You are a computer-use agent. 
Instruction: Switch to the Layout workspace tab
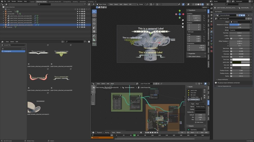pyautogui.click(x=32, y=2)
